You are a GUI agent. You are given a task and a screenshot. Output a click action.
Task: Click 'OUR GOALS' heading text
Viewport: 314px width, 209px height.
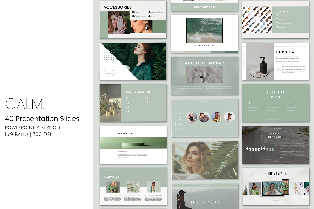tap(287, 52)
